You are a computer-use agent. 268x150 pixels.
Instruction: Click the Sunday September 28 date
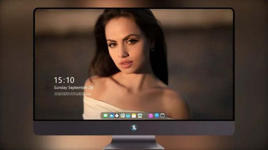[x=74, y=87]
